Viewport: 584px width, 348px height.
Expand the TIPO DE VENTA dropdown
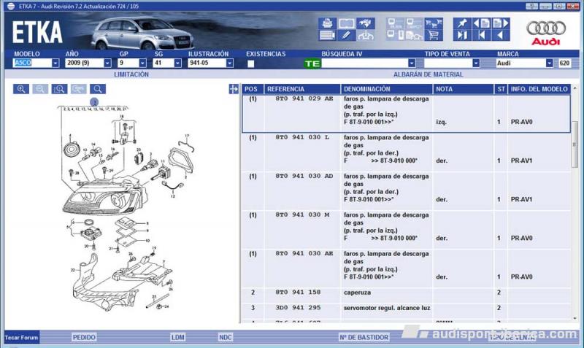point(476,63)
